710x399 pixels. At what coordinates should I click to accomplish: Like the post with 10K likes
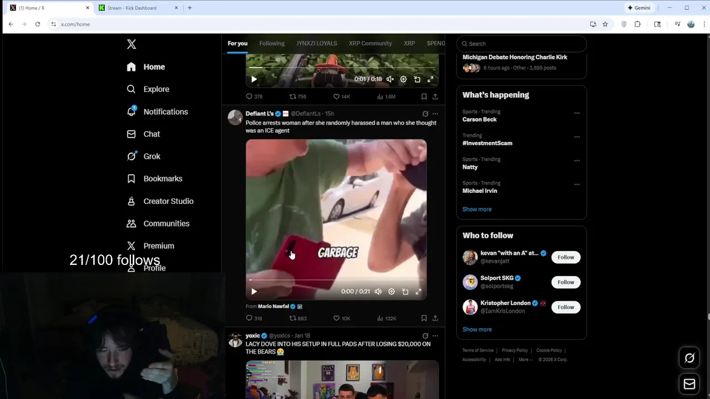pos(341,318)
